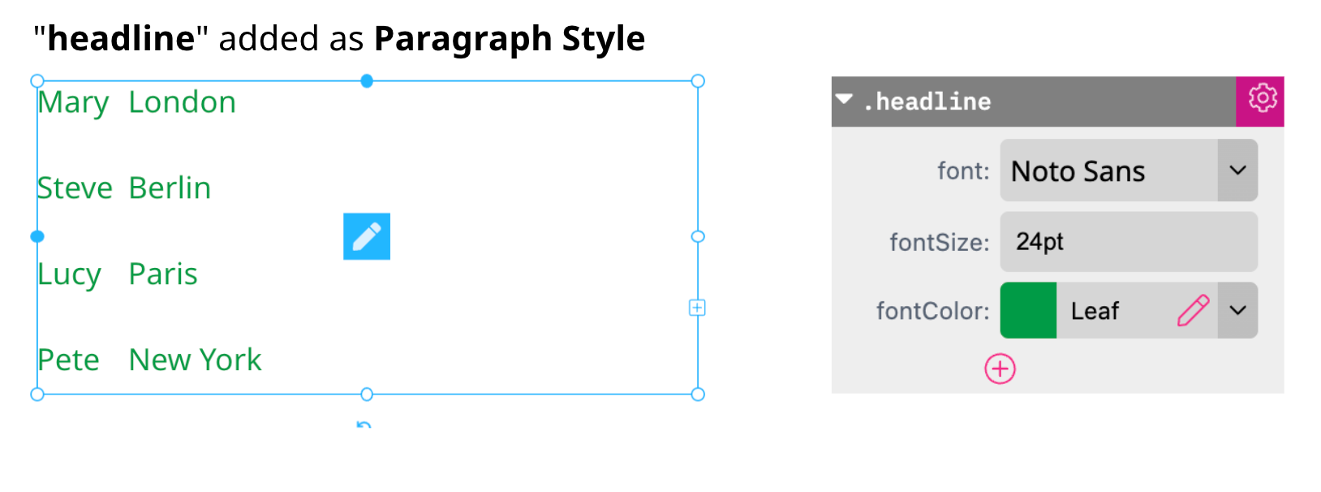Select the text 'Mary' in the frame
The image size is (1321, 492).
[x=73, y=101]
